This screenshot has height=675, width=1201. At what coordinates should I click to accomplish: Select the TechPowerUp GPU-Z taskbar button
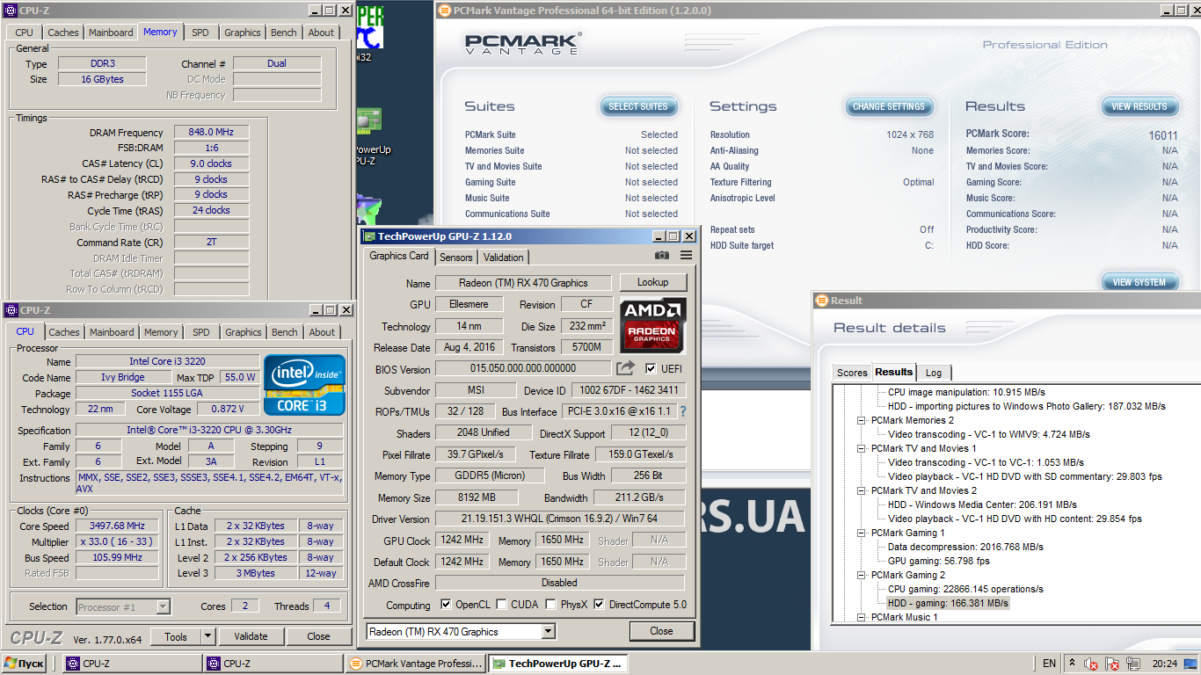(557, 664)
